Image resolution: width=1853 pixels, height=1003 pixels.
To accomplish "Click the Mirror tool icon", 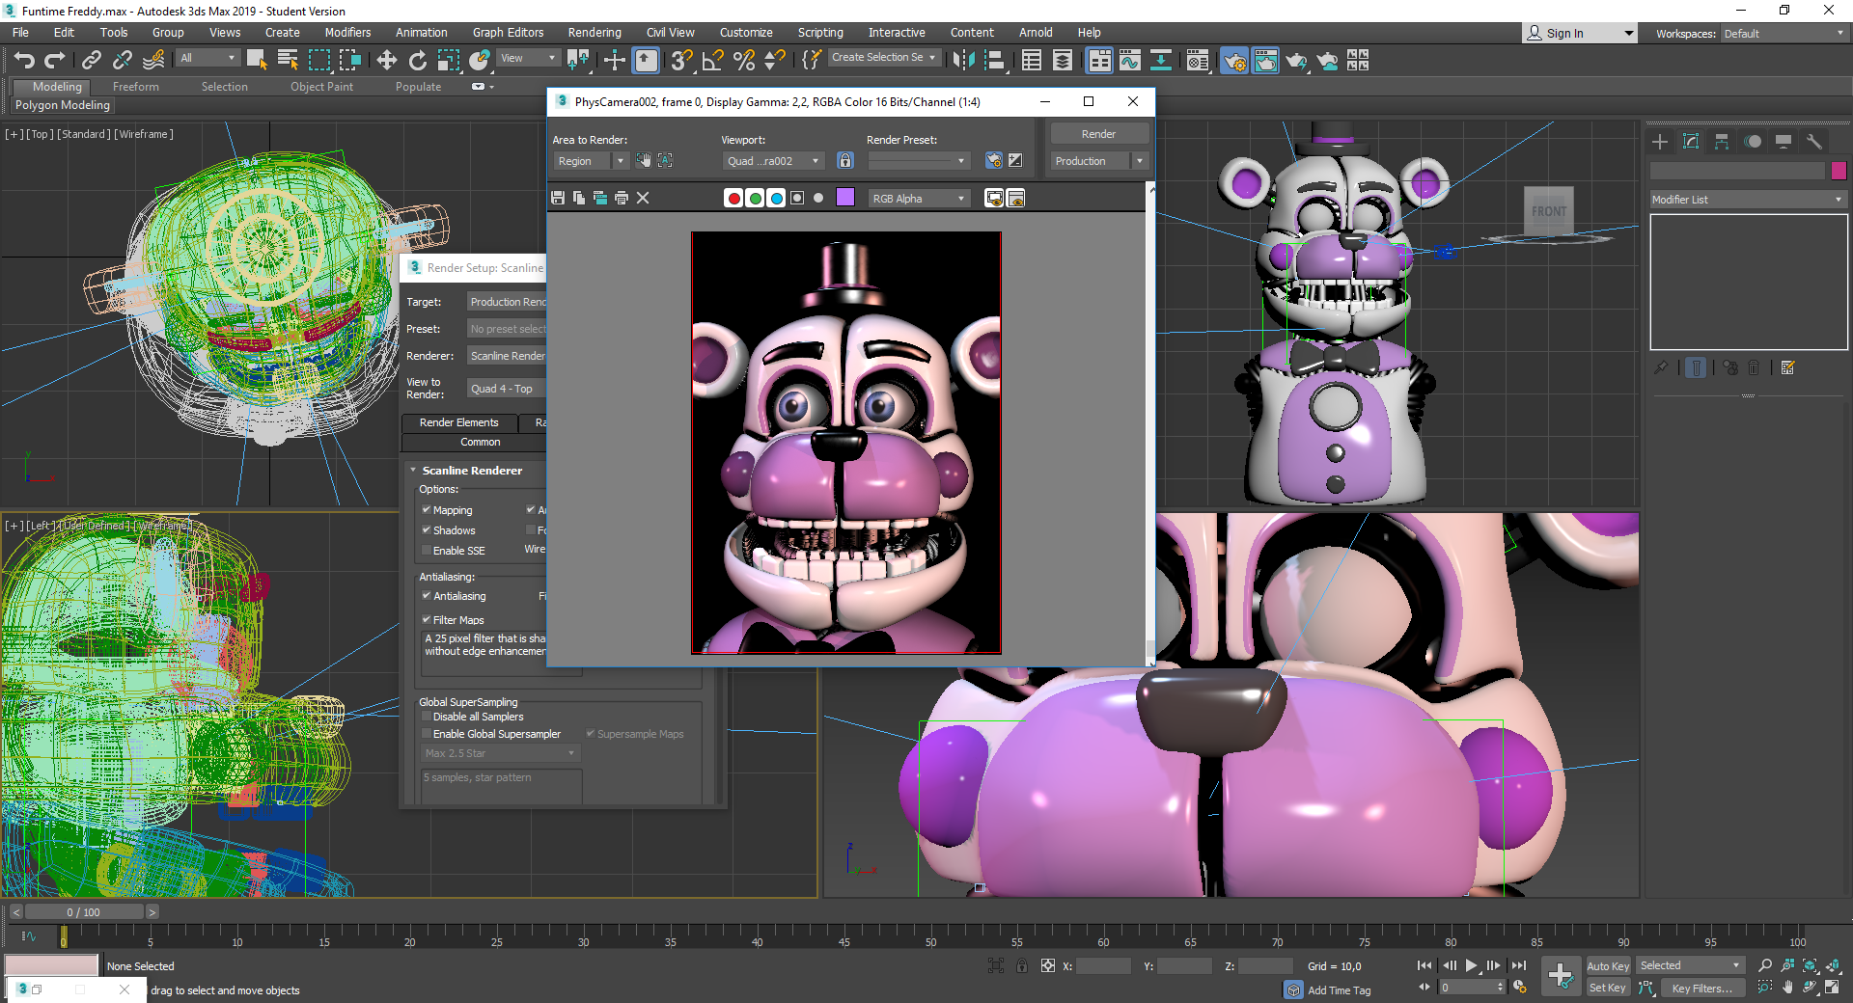I will (x=962, y=61).
